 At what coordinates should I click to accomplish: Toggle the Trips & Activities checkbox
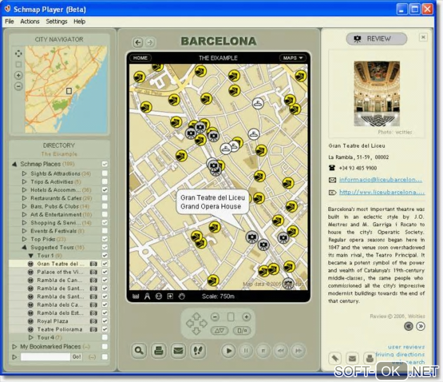[105, 182]
